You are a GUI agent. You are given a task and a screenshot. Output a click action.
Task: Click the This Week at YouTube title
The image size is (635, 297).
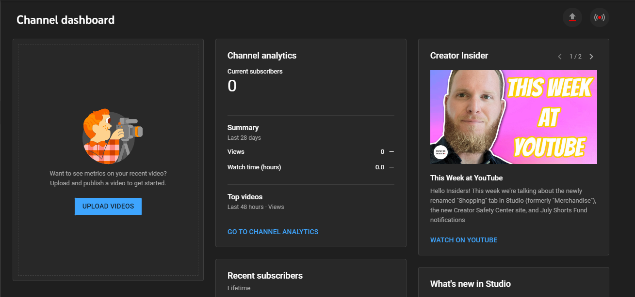point(467,178)
